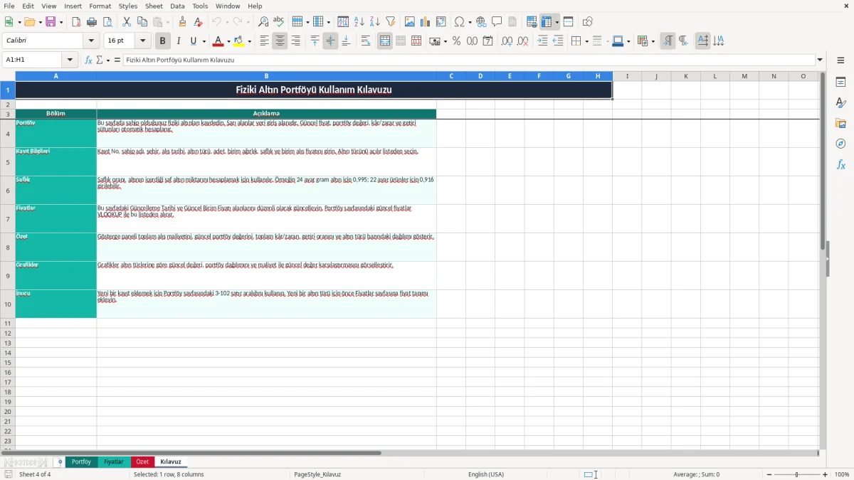Viewport: 854px width, 480px height.
Task: Toggle Wrap Text
Action: (366, 41)
